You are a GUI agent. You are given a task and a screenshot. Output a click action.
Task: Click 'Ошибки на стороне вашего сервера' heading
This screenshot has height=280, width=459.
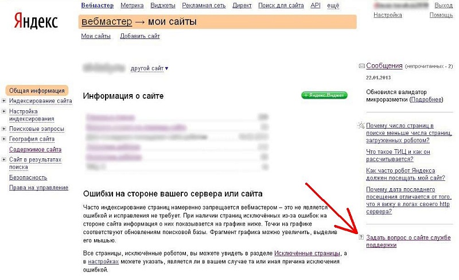click(x=173, y=194)
